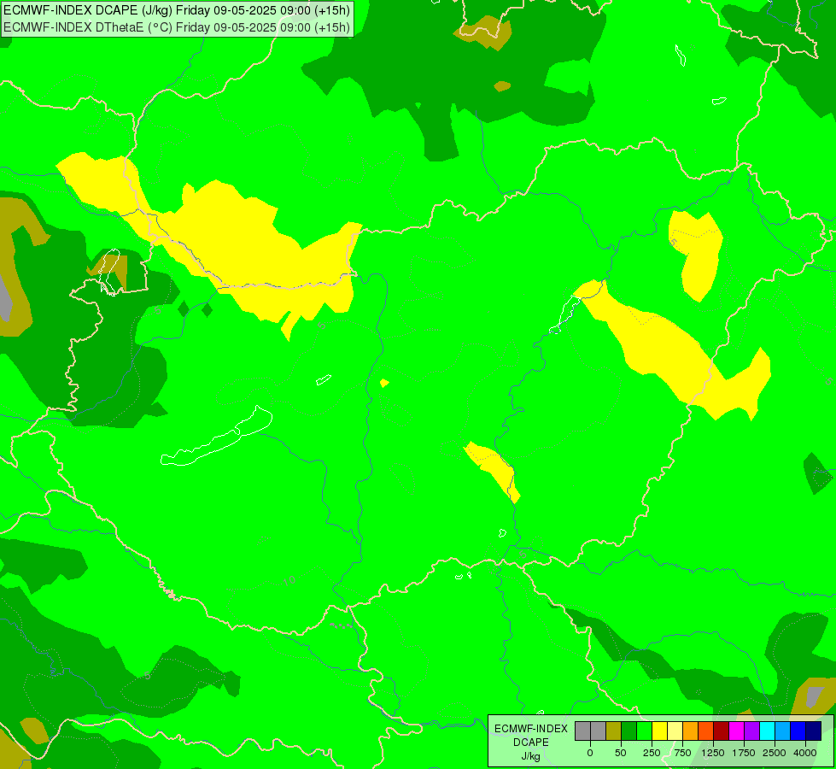Click the dark green legend swatch
836x769 pixels.
tap(628, 731)
